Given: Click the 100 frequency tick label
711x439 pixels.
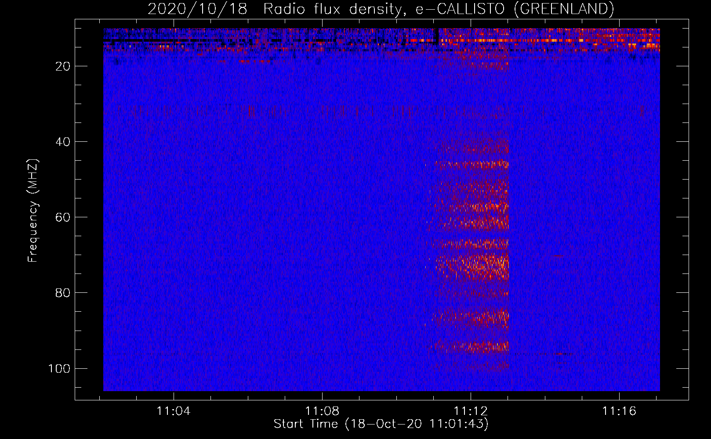Looking at the screenshot, I should click(x=59, y=368).
